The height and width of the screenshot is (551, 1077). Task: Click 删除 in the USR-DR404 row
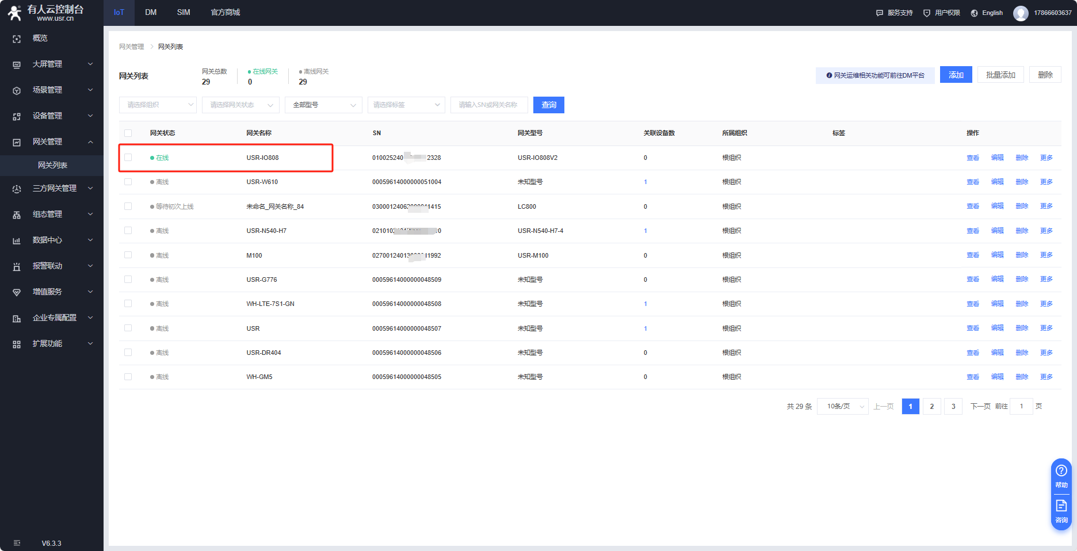[x=1022, y=353]
